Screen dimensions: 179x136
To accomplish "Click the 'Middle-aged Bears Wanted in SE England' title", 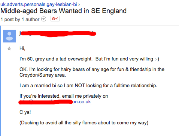I will [63, 11].
